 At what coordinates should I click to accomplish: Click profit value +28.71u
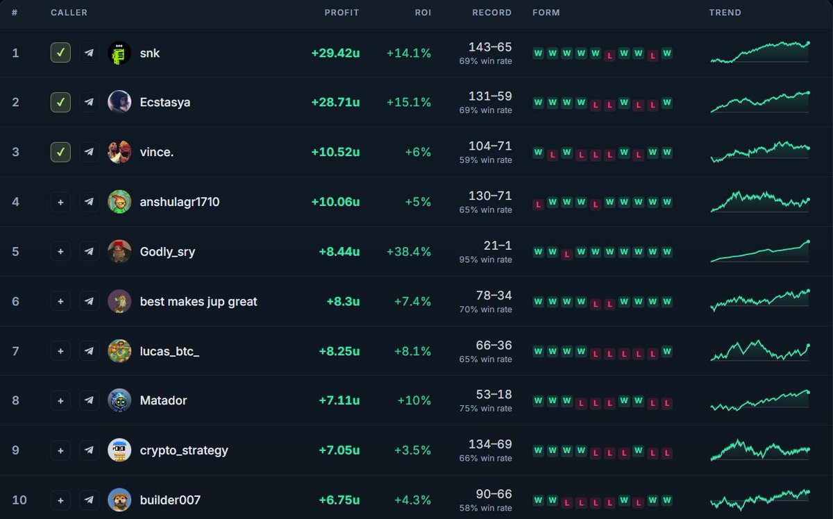point(335,102)
